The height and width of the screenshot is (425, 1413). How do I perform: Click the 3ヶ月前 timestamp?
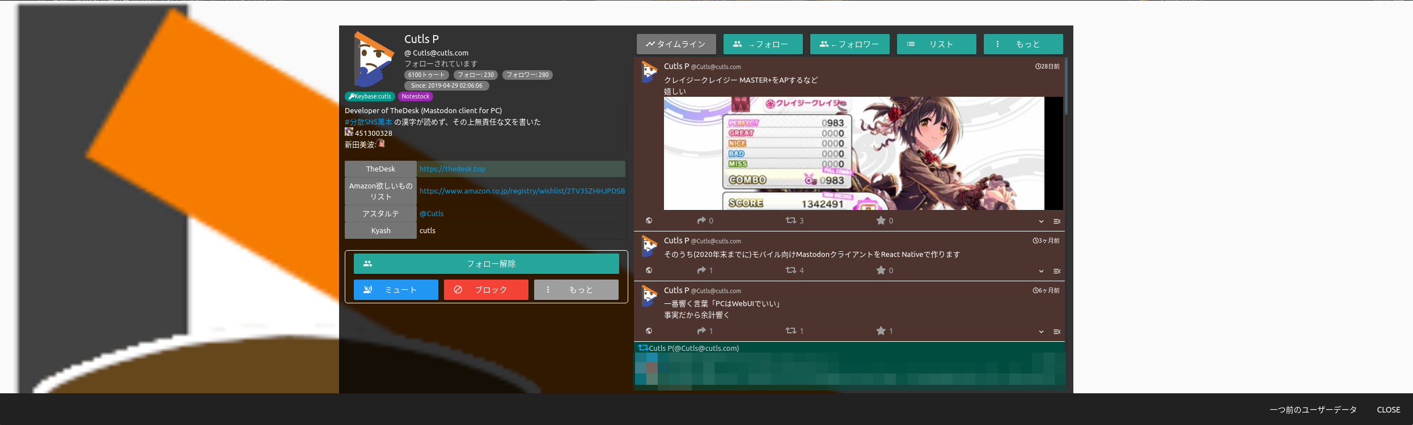(x=1046, y=241)
